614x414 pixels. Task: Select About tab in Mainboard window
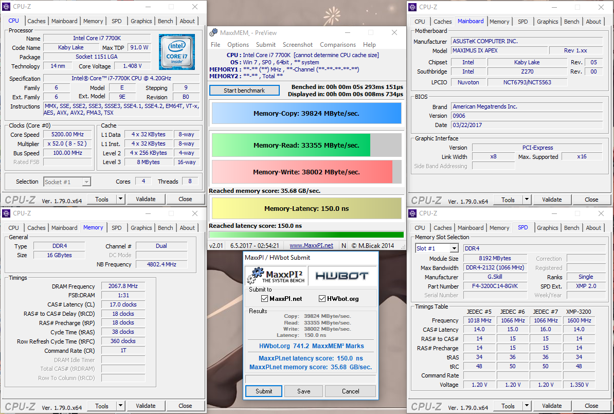(593, 22)
